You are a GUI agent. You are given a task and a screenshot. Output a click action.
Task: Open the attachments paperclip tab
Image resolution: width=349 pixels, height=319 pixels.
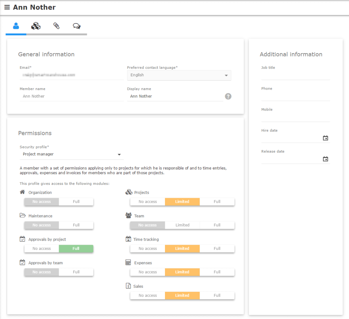pos(56,26)
